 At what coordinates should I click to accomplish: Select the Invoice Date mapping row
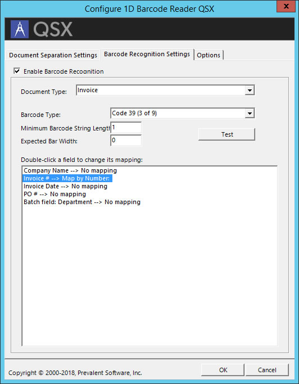(65, 186)
